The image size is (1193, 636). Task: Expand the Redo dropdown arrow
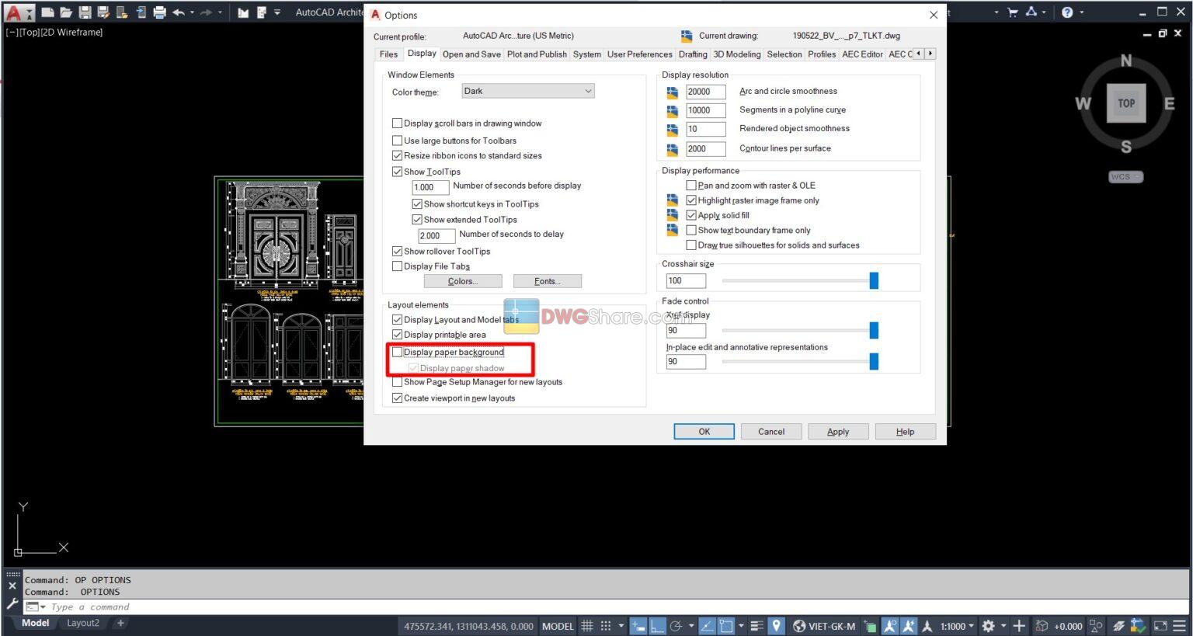220,12
